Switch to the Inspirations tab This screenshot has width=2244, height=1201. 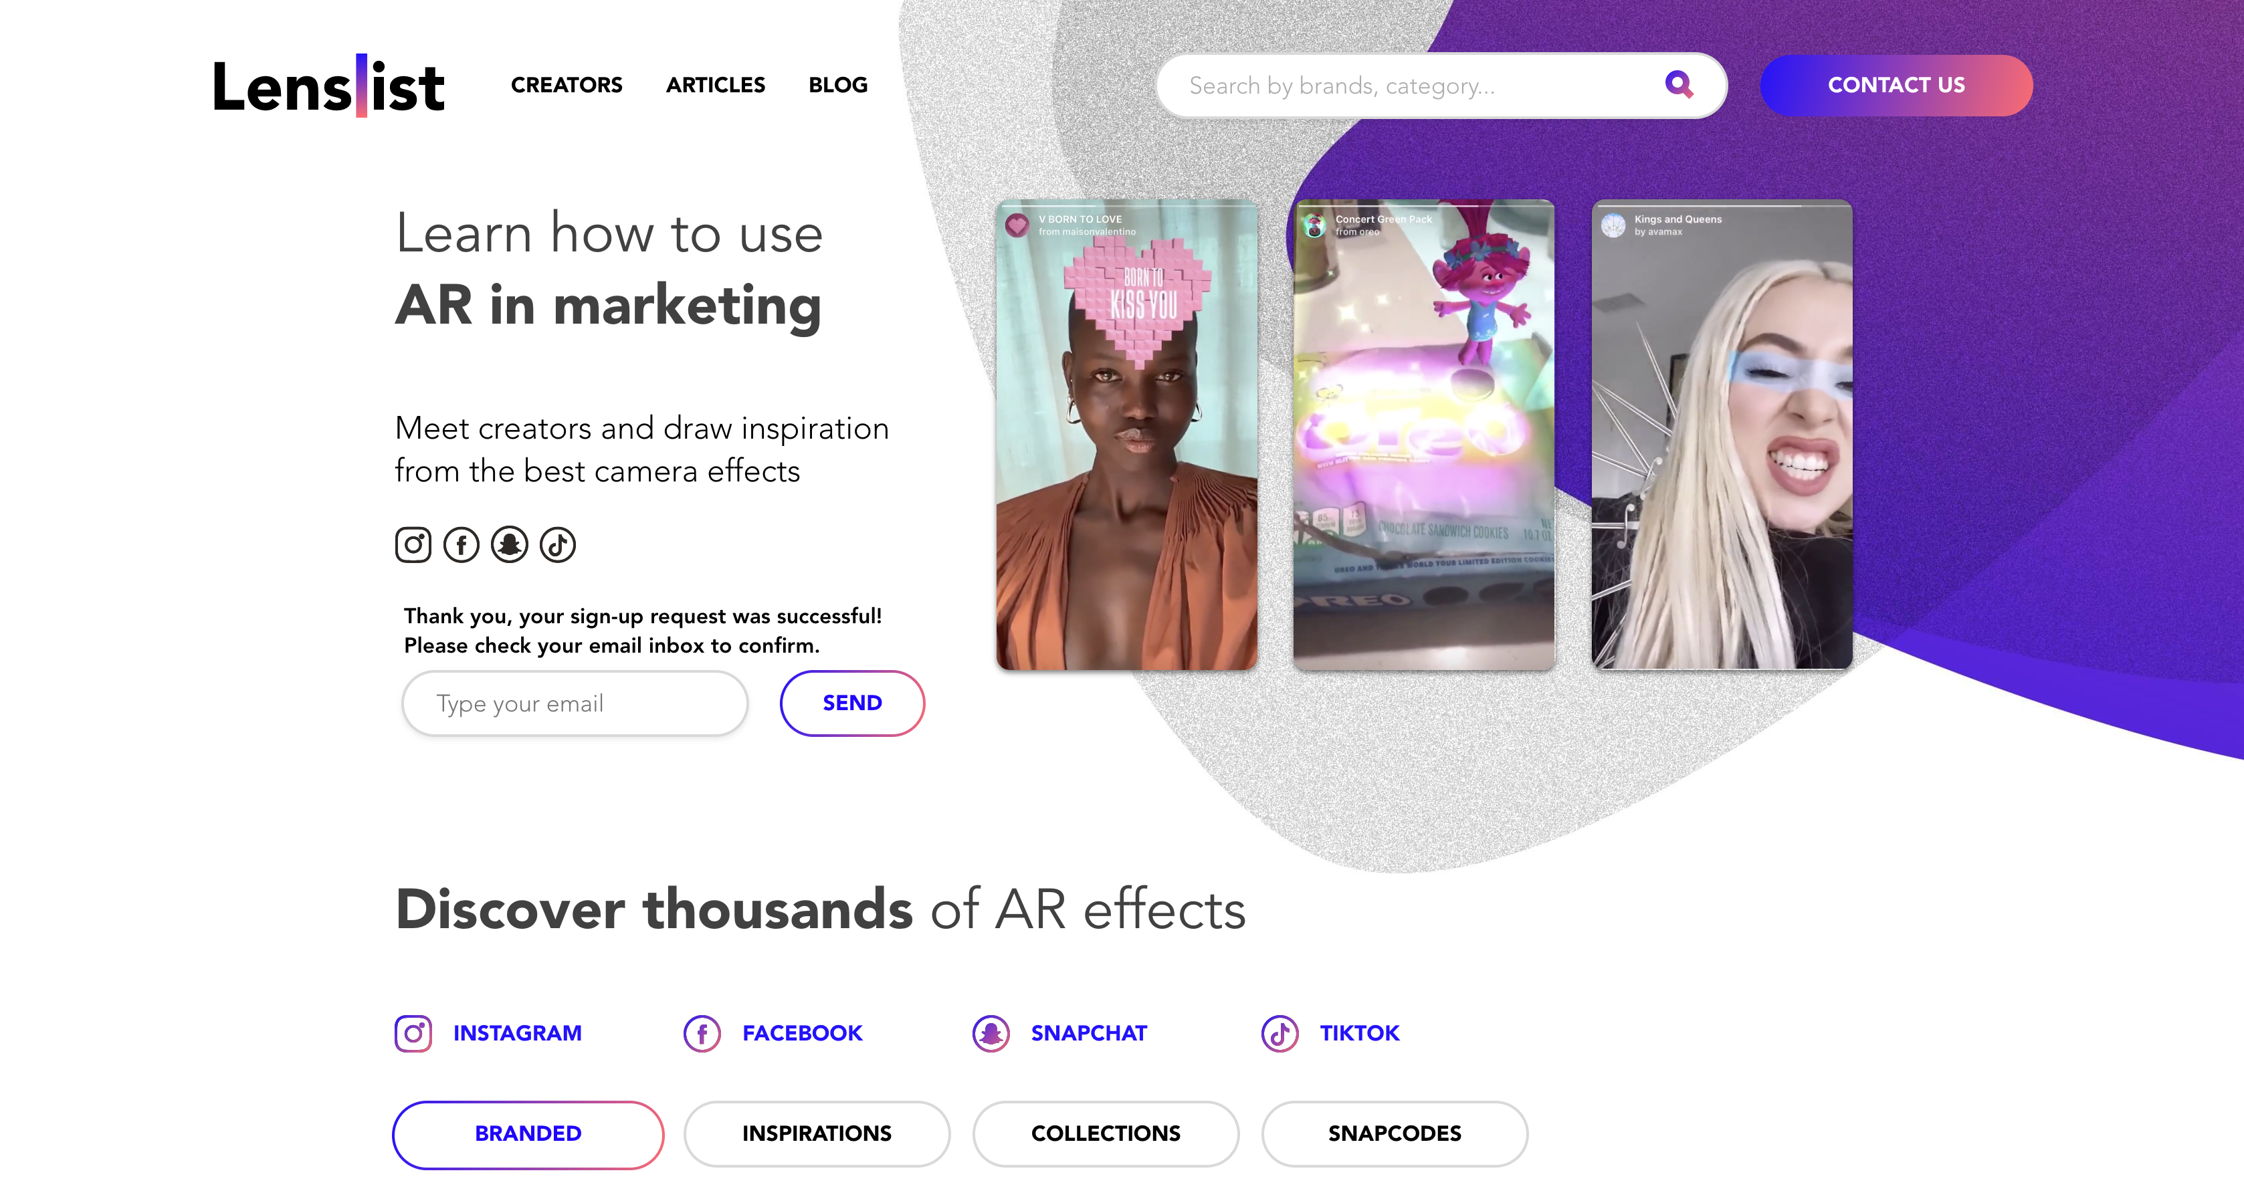coord(816,1134)
